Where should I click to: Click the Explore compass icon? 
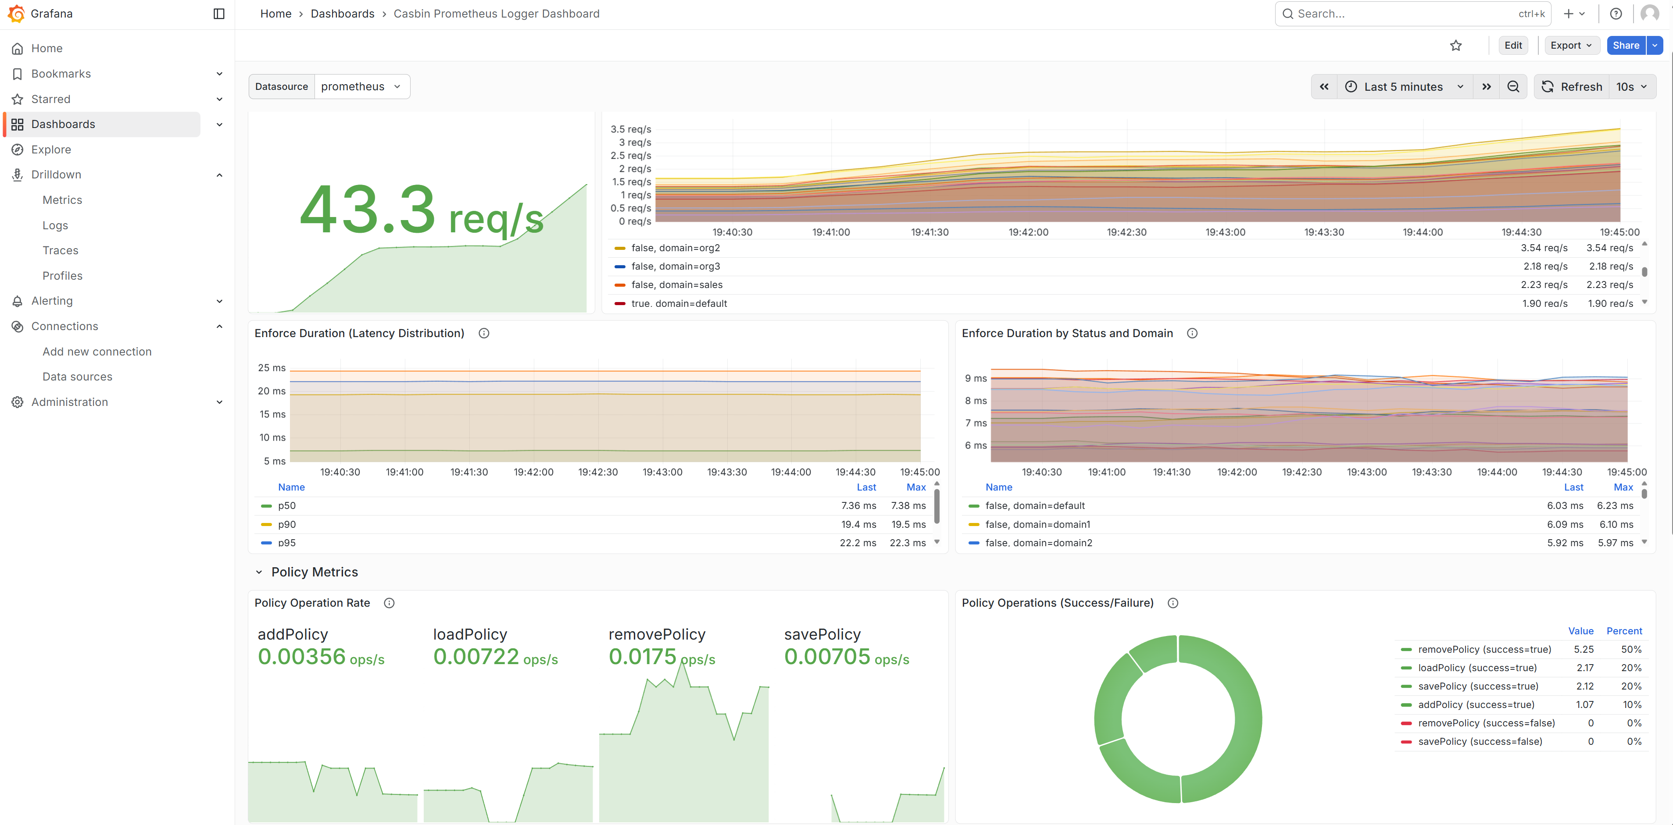[18, 150]
